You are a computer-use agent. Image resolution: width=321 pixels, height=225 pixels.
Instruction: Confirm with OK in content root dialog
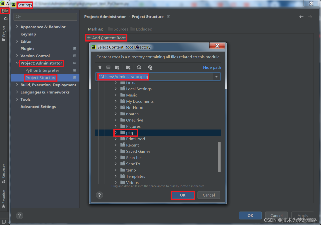coord(183,195)
